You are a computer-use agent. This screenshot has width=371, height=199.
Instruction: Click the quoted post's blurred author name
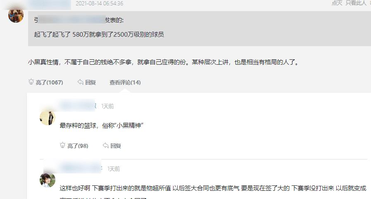pos(71,20)
